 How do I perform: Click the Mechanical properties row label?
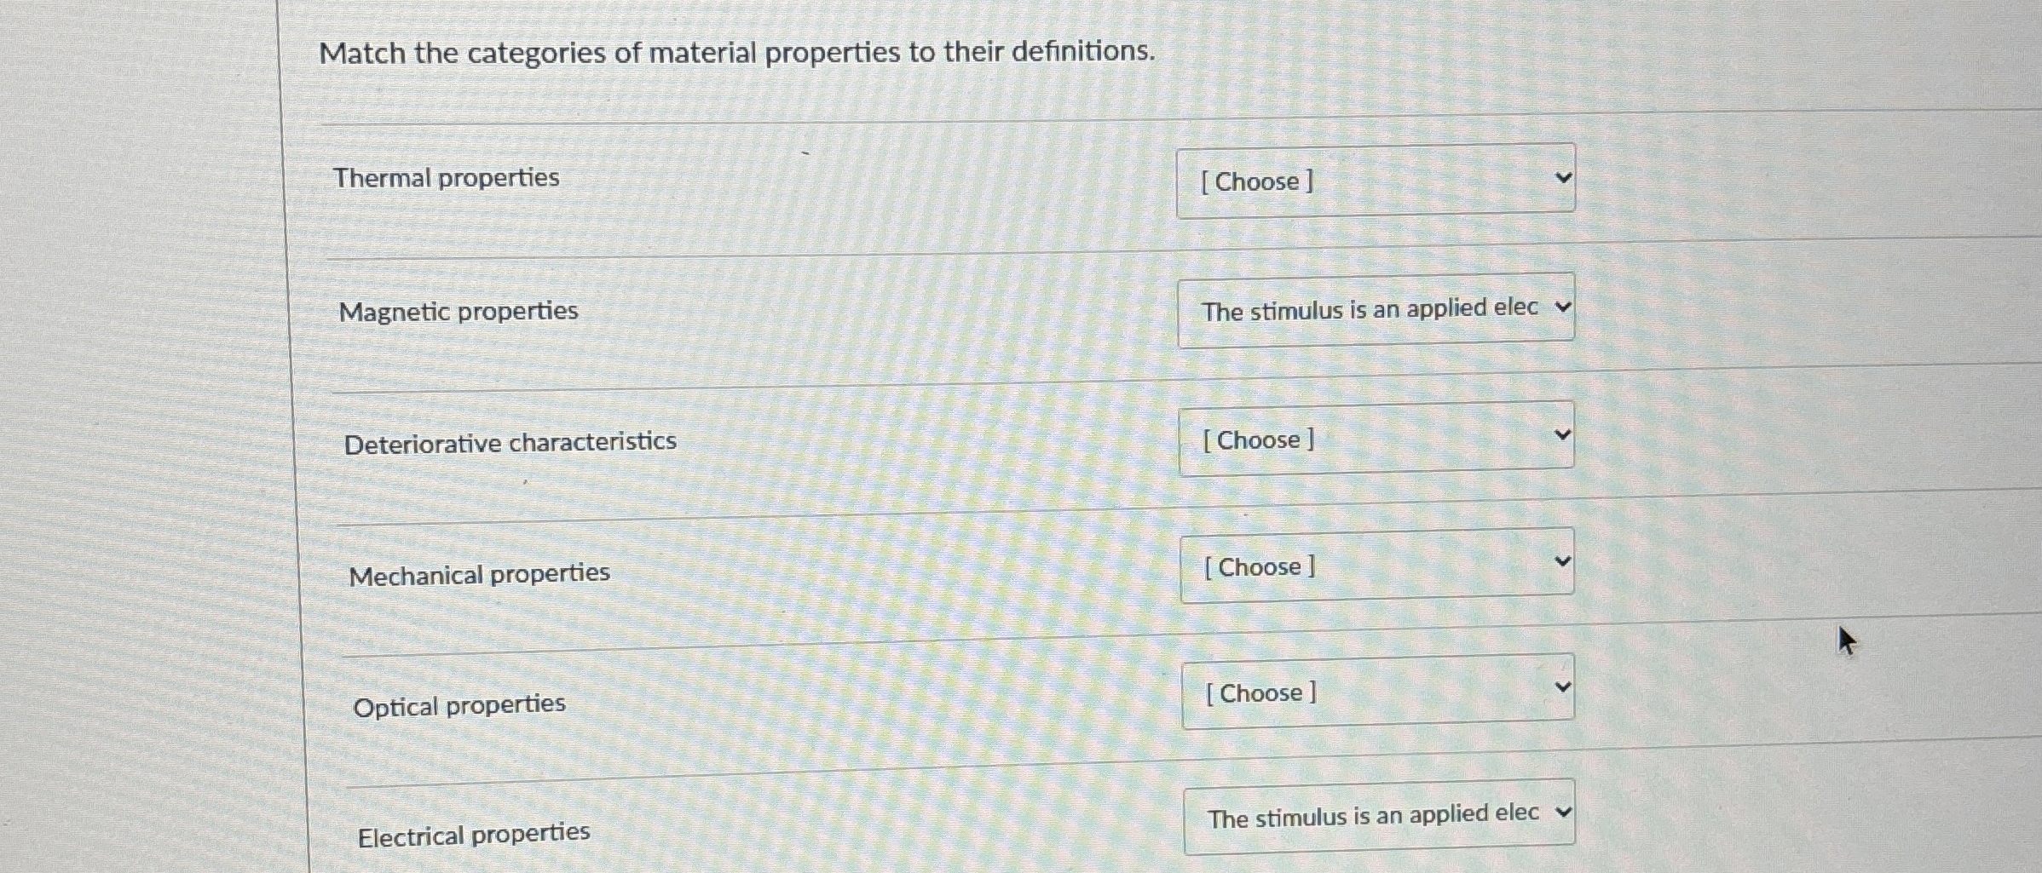click(x=479, y=573)
